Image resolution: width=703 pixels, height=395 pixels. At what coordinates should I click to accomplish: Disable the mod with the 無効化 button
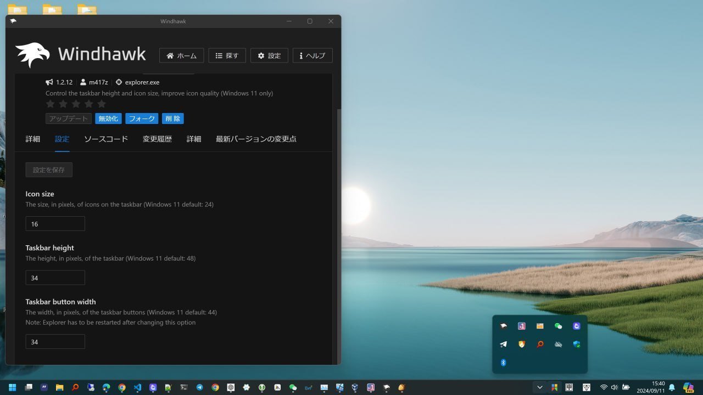(108, 118)
